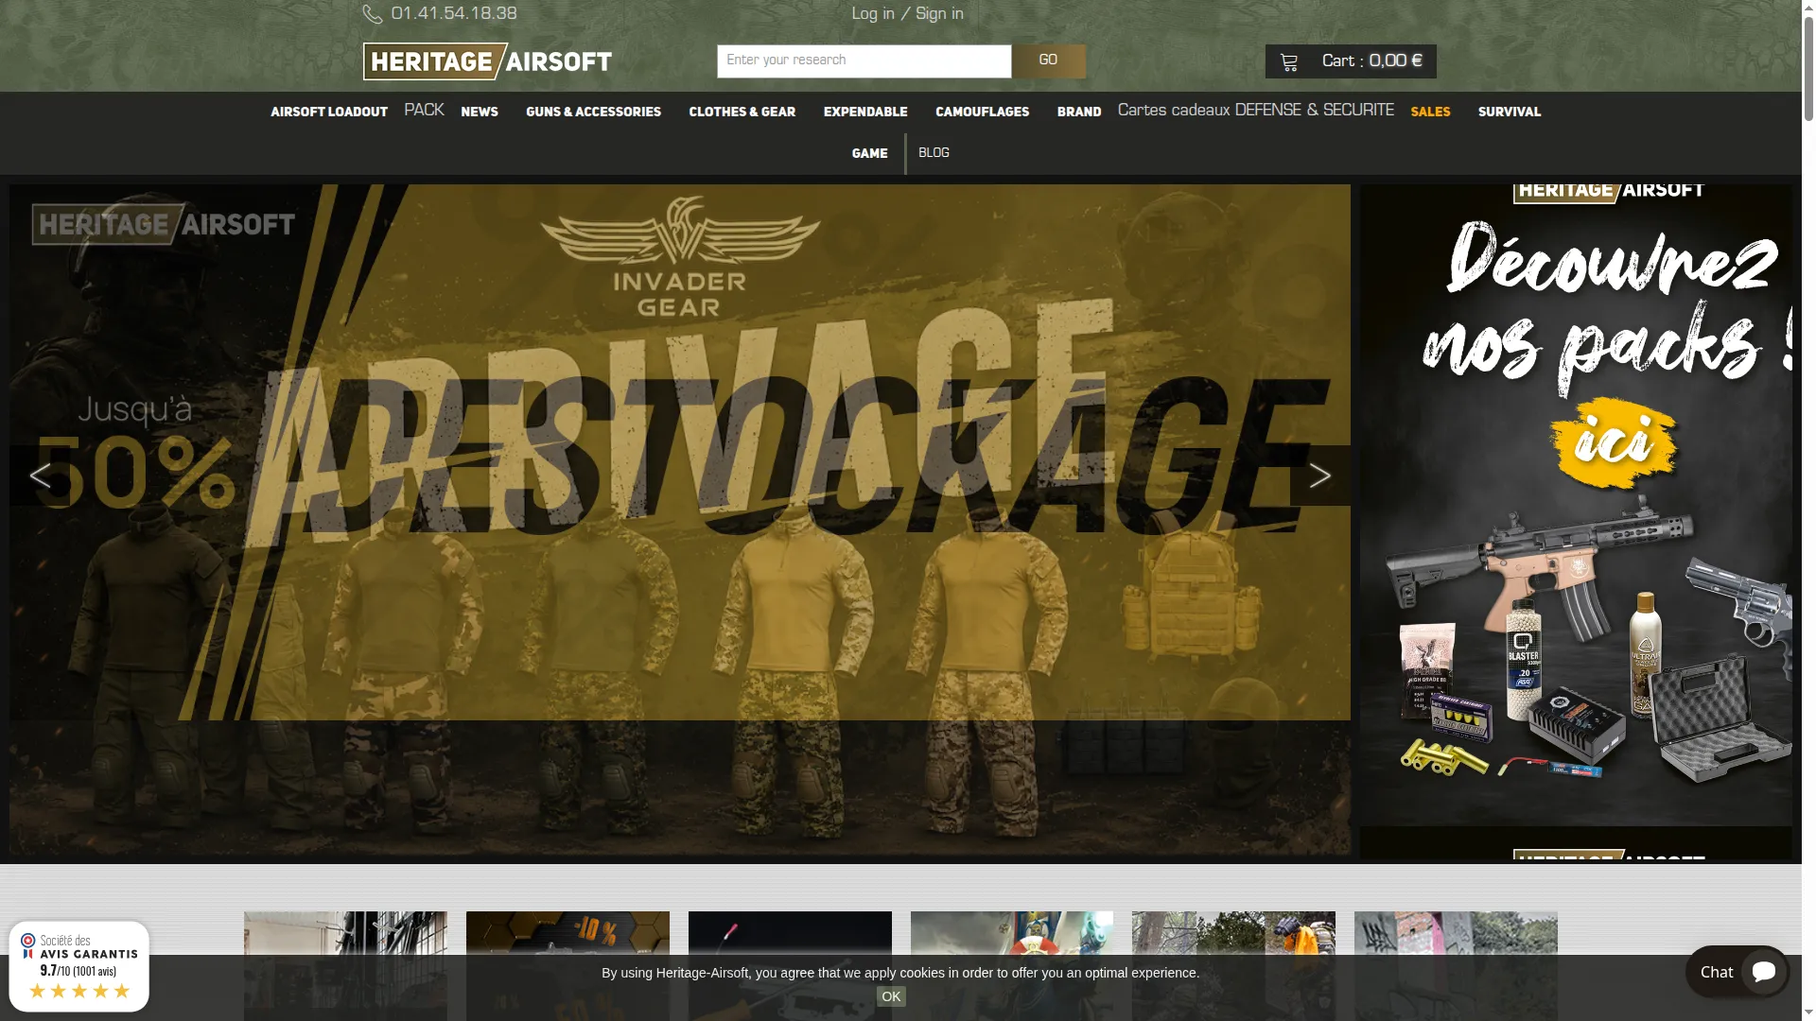The height and width of the screenshot is (1021, 1816).
Task: Click the GO search button
Action: pyautogui.click(x=1048, y=61)
